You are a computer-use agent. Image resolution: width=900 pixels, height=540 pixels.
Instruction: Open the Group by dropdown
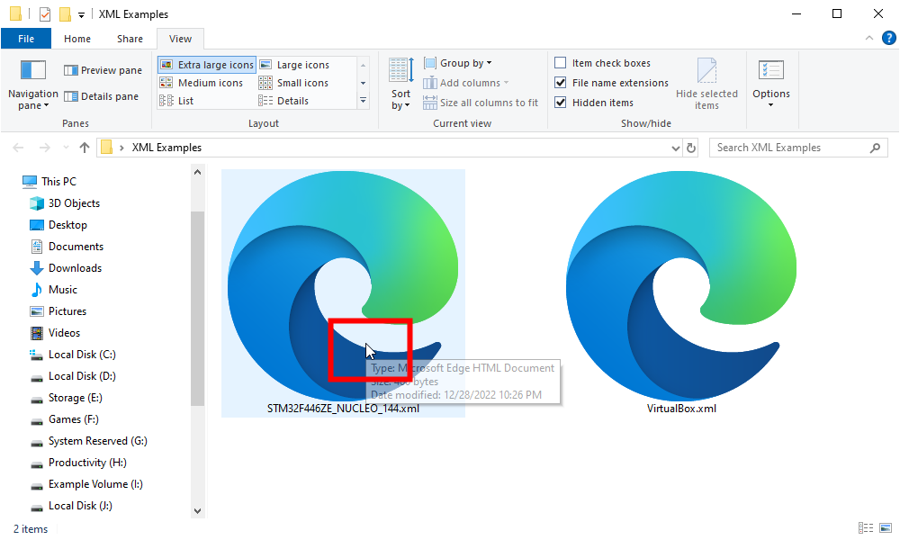tap(457, 63)
